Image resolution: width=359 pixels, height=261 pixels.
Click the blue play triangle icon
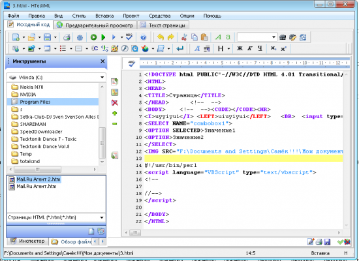pyautogui.click(x=114, y=37)
